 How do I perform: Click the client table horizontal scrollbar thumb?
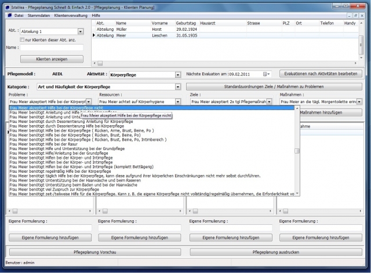click(100, 63)
